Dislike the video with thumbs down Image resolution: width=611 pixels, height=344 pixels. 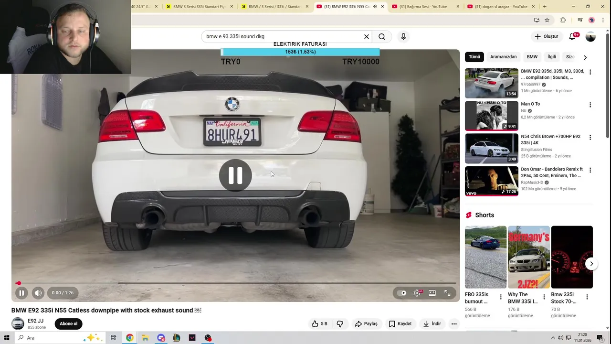pos(340,324)
